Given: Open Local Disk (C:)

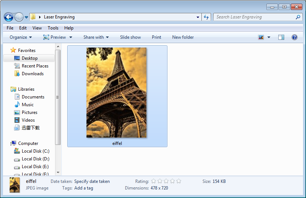Looking at the screenshot, I should [35, 151].
